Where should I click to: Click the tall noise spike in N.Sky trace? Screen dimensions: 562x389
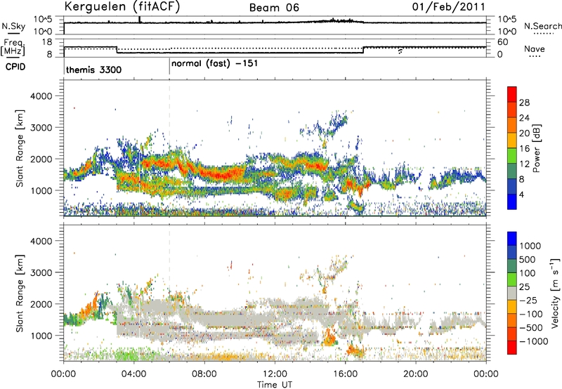point(139,20)
